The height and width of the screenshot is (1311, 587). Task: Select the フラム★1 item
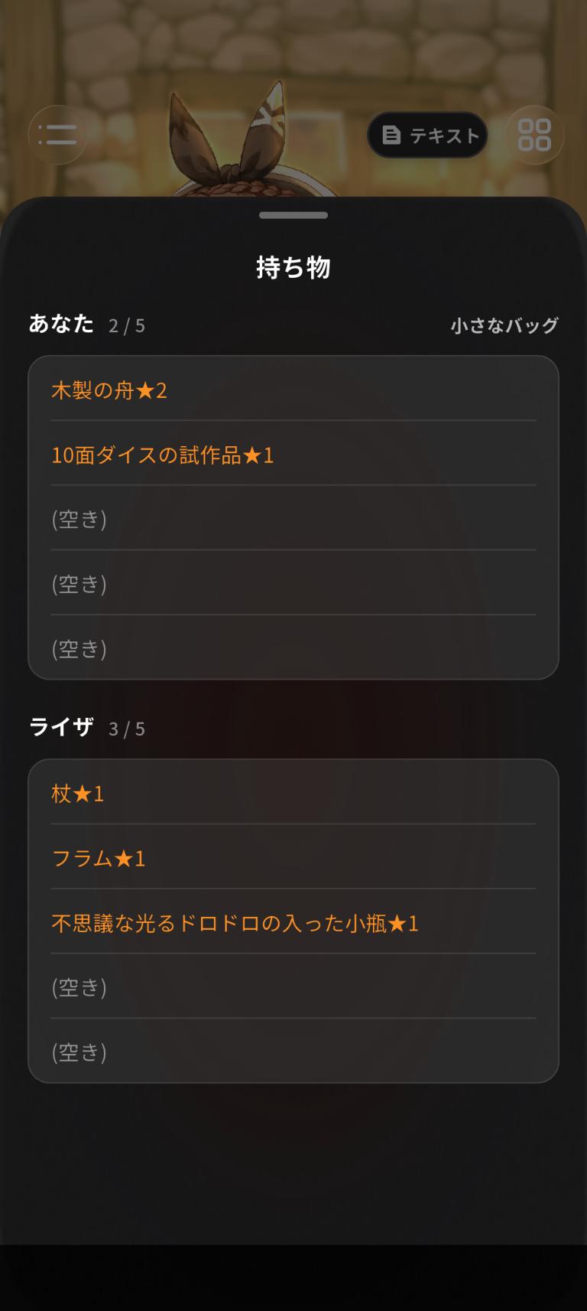[x=293, y=858]
